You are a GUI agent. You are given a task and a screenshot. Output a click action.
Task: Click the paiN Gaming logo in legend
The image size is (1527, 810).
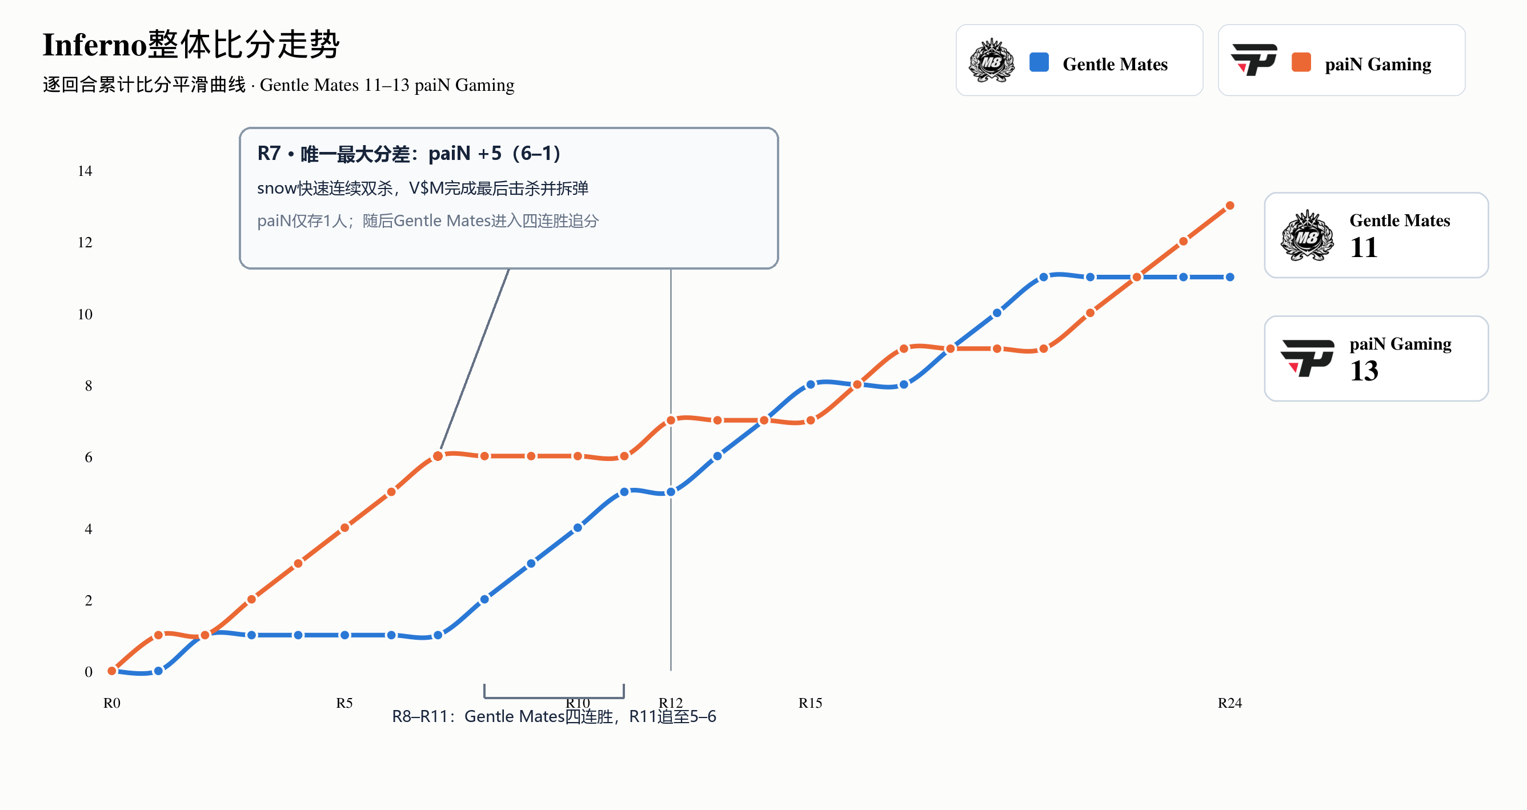pos(1254,60)
